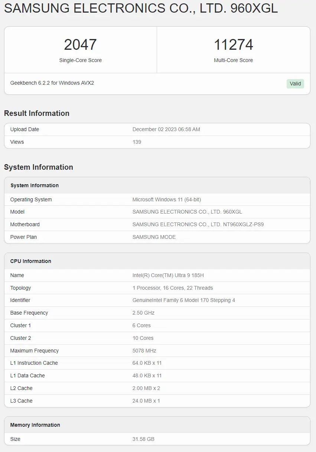Click the Identifier label
316x452 pixels.
(x=20, y=300)
